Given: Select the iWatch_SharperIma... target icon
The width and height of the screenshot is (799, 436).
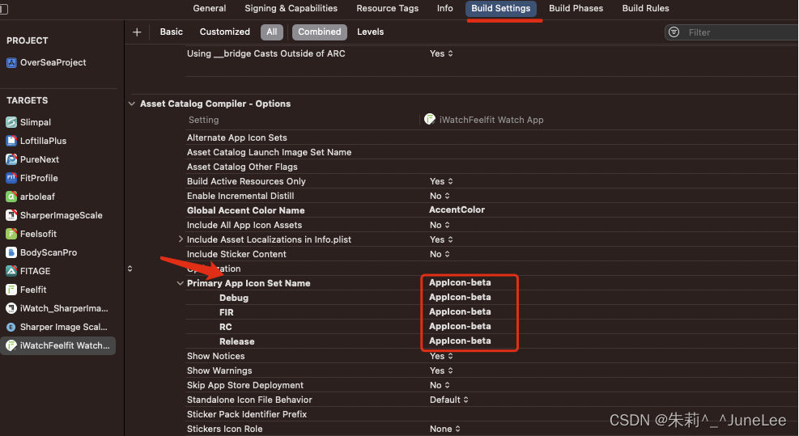Looking at the screenshot, I should point(11,308).
